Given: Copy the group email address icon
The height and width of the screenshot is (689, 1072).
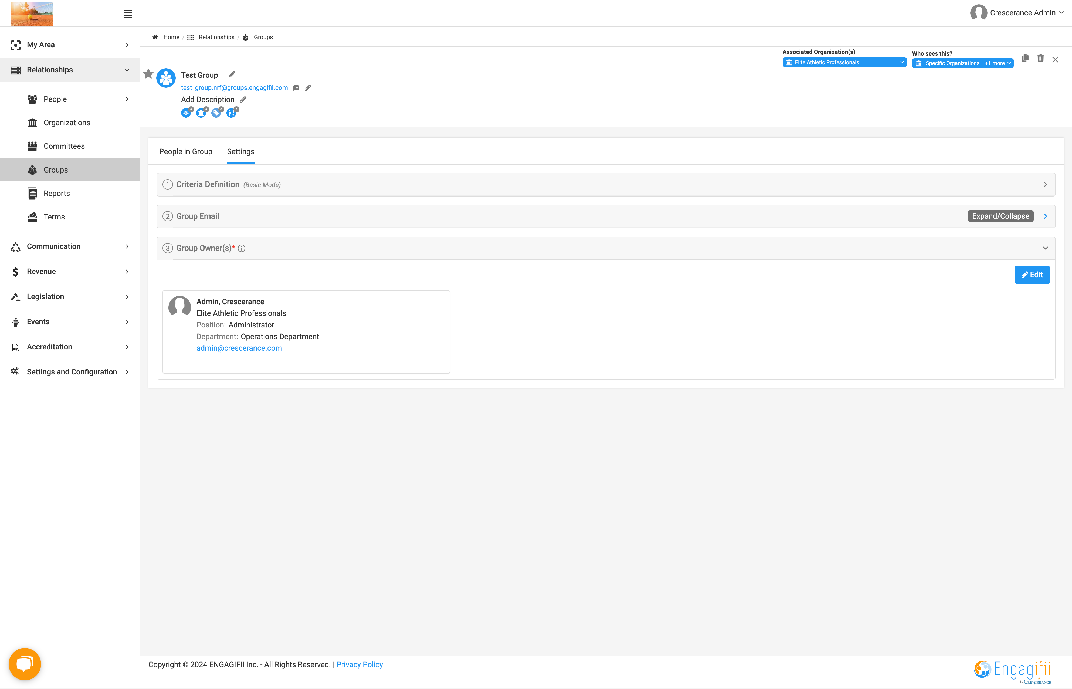Looking at the screenshot, I should click(x=296, y=88).
